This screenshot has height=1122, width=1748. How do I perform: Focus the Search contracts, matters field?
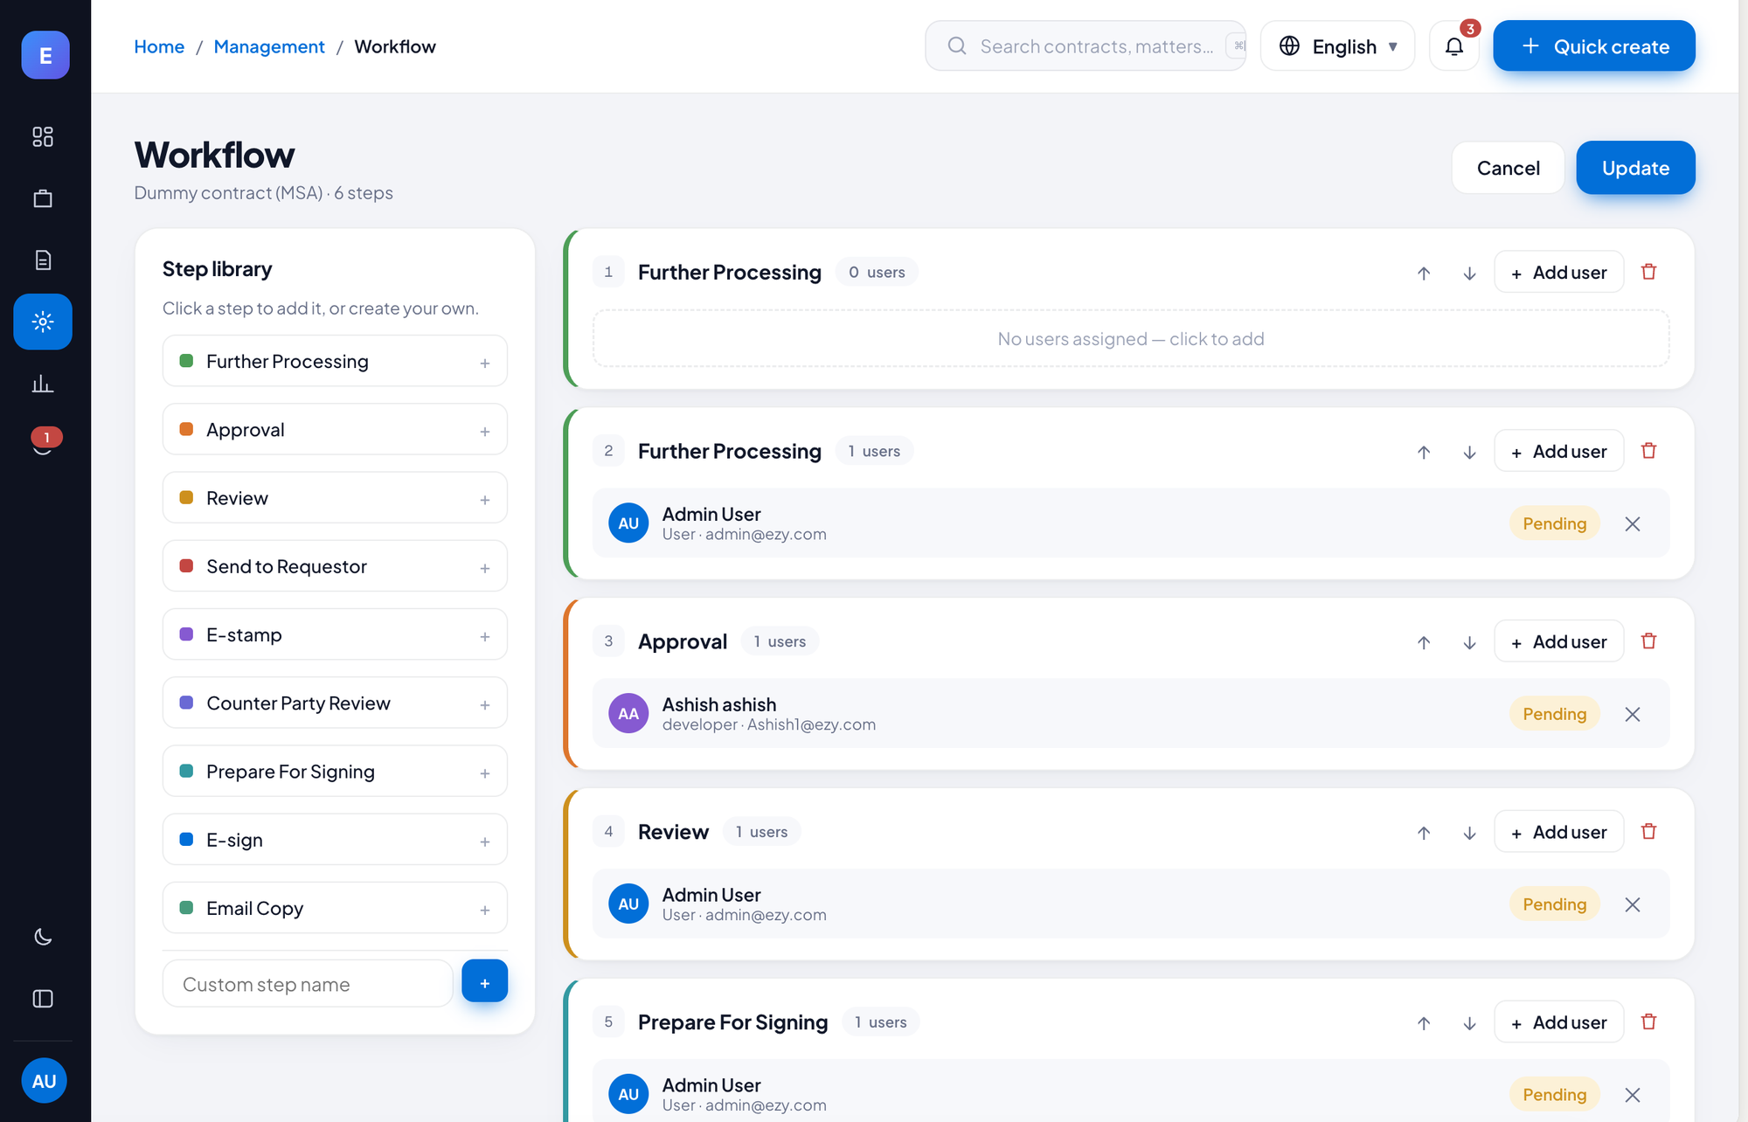point(1086,46)
